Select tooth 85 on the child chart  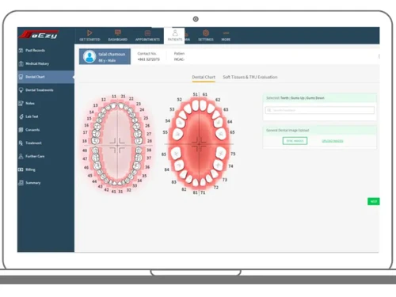coord(176,153)
